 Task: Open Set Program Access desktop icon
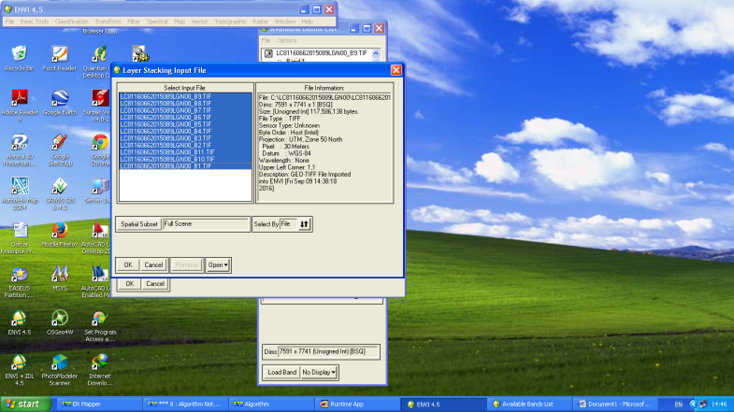pyautogui.click(x=100, y=325)
